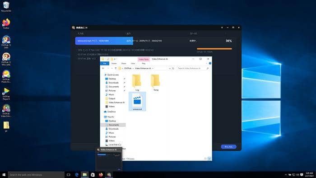Click the Search the web and Windows box
This screenshot has height=178, width=316.
point(36,174)
